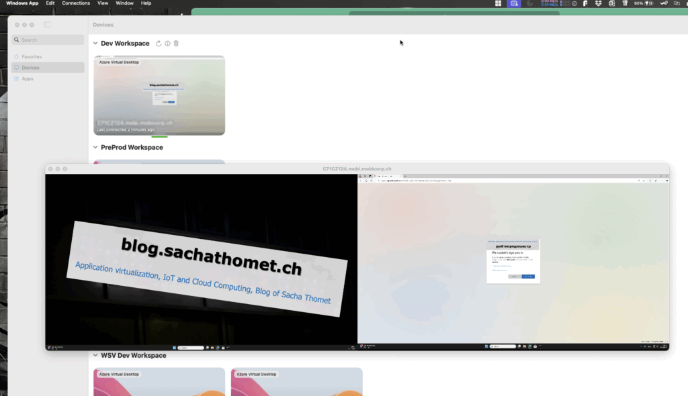Image resolution: width=688 pixels, height=396 pixels.
Task: Open Dev Workspace info details
Action: 168,44
